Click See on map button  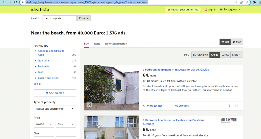click(x=55, y=93)
